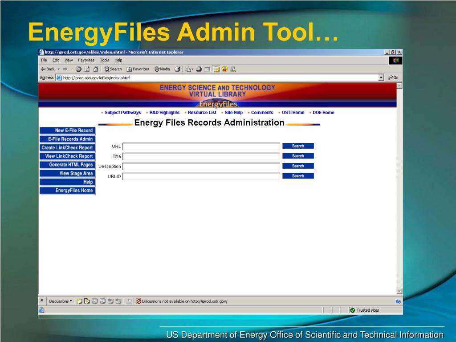Click the Title text field
456x342 pixels.
click(201, 156)
